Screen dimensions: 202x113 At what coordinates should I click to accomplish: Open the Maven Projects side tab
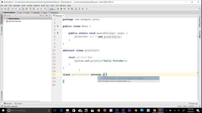200,21
